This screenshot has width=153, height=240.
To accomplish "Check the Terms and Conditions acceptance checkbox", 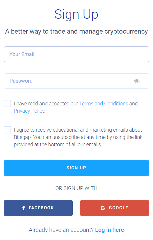I will click(x=7, y=103).
